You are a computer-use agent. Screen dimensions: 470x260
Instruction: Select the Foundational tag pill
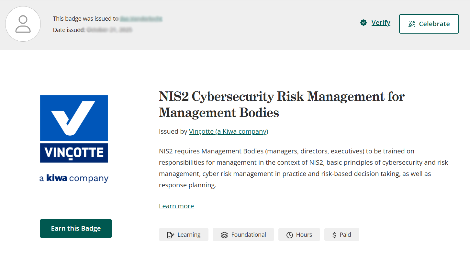243,234
